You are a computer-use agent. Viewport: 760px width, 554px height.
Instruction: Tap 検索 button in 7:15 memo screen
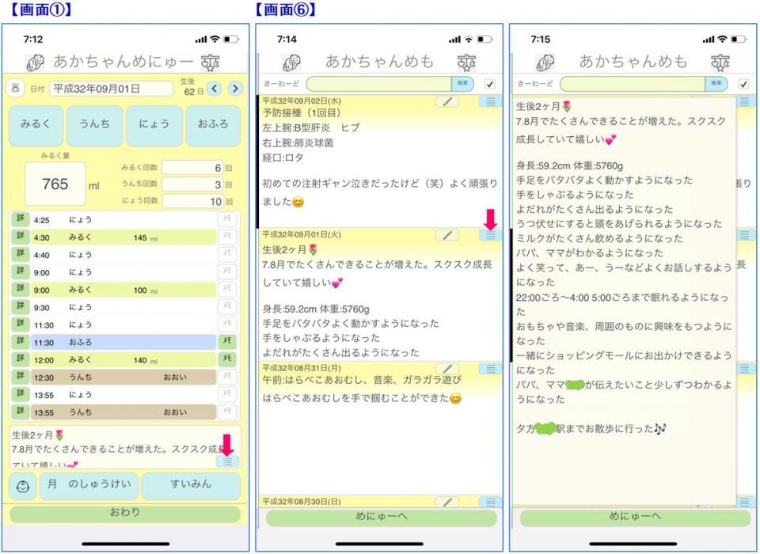pyautogui.click(x=716, y=84)
